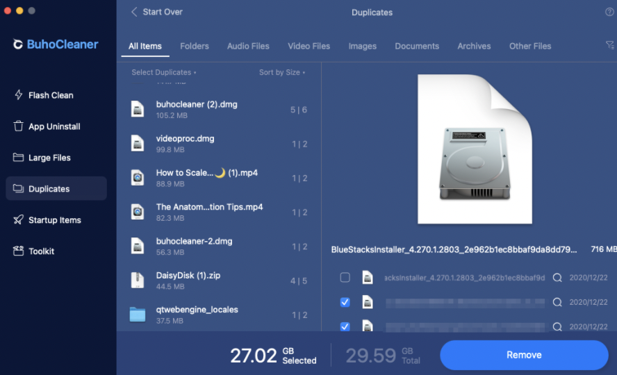Viewport: 617px width, 375px height.
Task: Click file icon of second duplicate copy
Action: click(367, 302)
